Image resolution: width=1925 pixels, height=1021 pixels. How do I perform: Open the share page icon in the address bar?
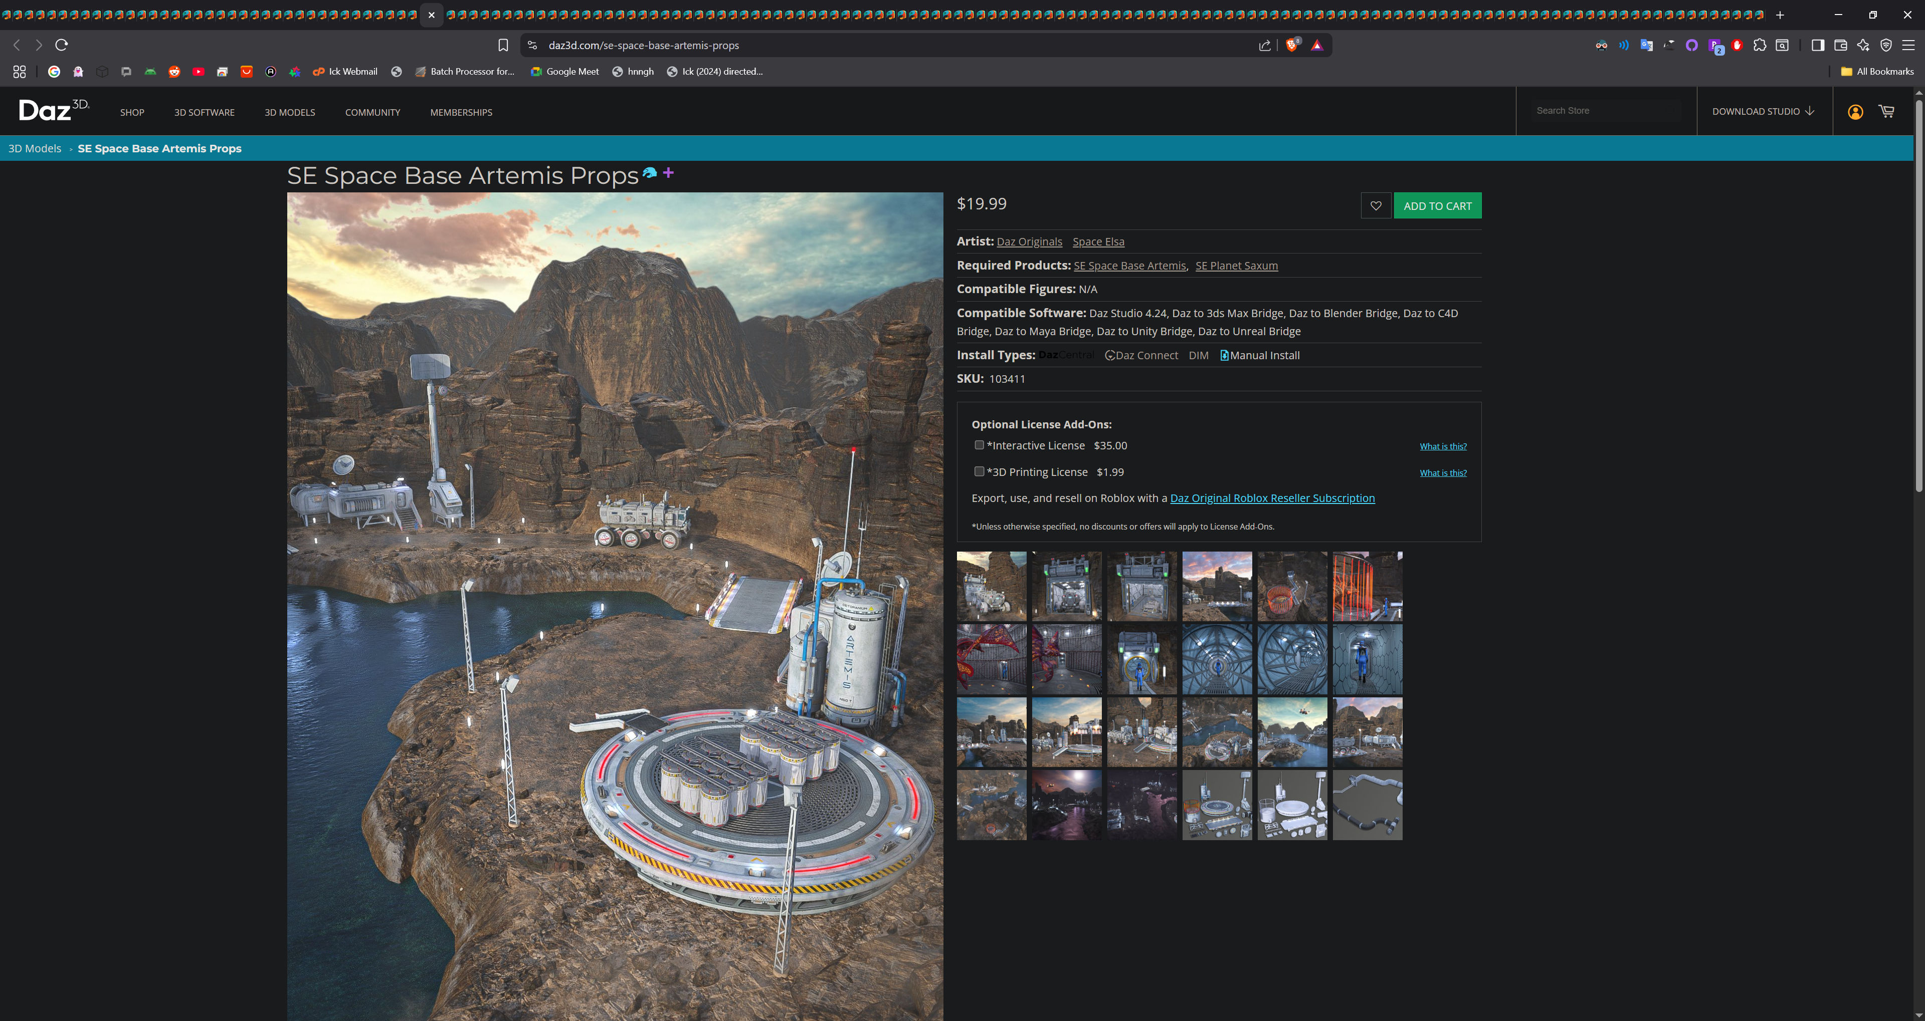(1264, 46)
